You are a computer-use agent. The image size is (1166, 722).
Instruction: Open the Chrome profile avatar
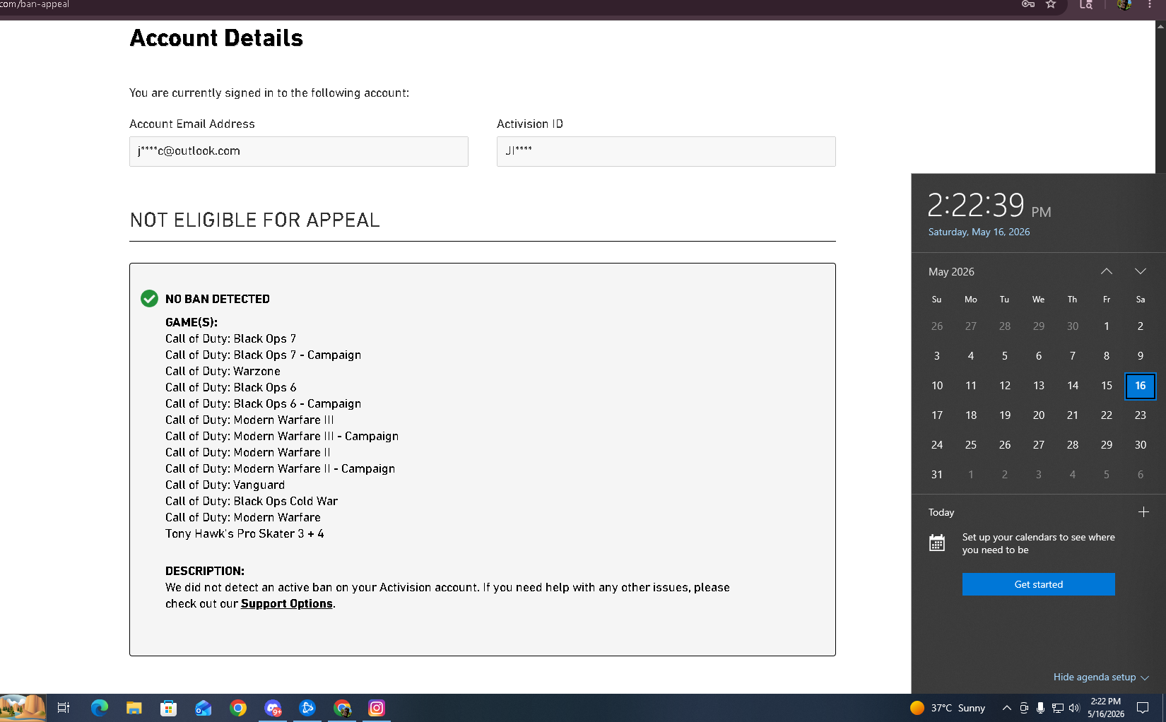(x=1124, y=4)
